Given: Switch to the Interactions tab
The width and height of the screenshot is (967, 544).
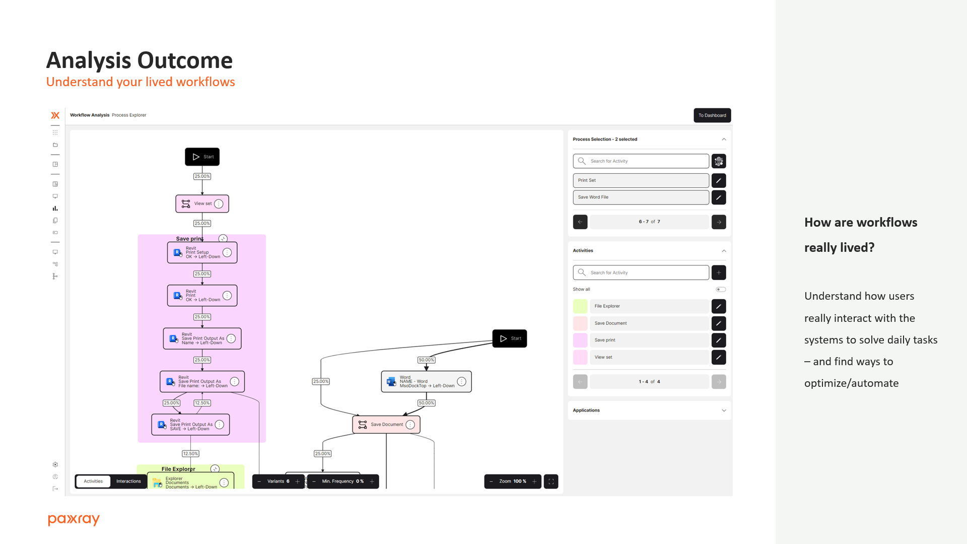Looking at the screenshot, I should (x=128, y=482).
